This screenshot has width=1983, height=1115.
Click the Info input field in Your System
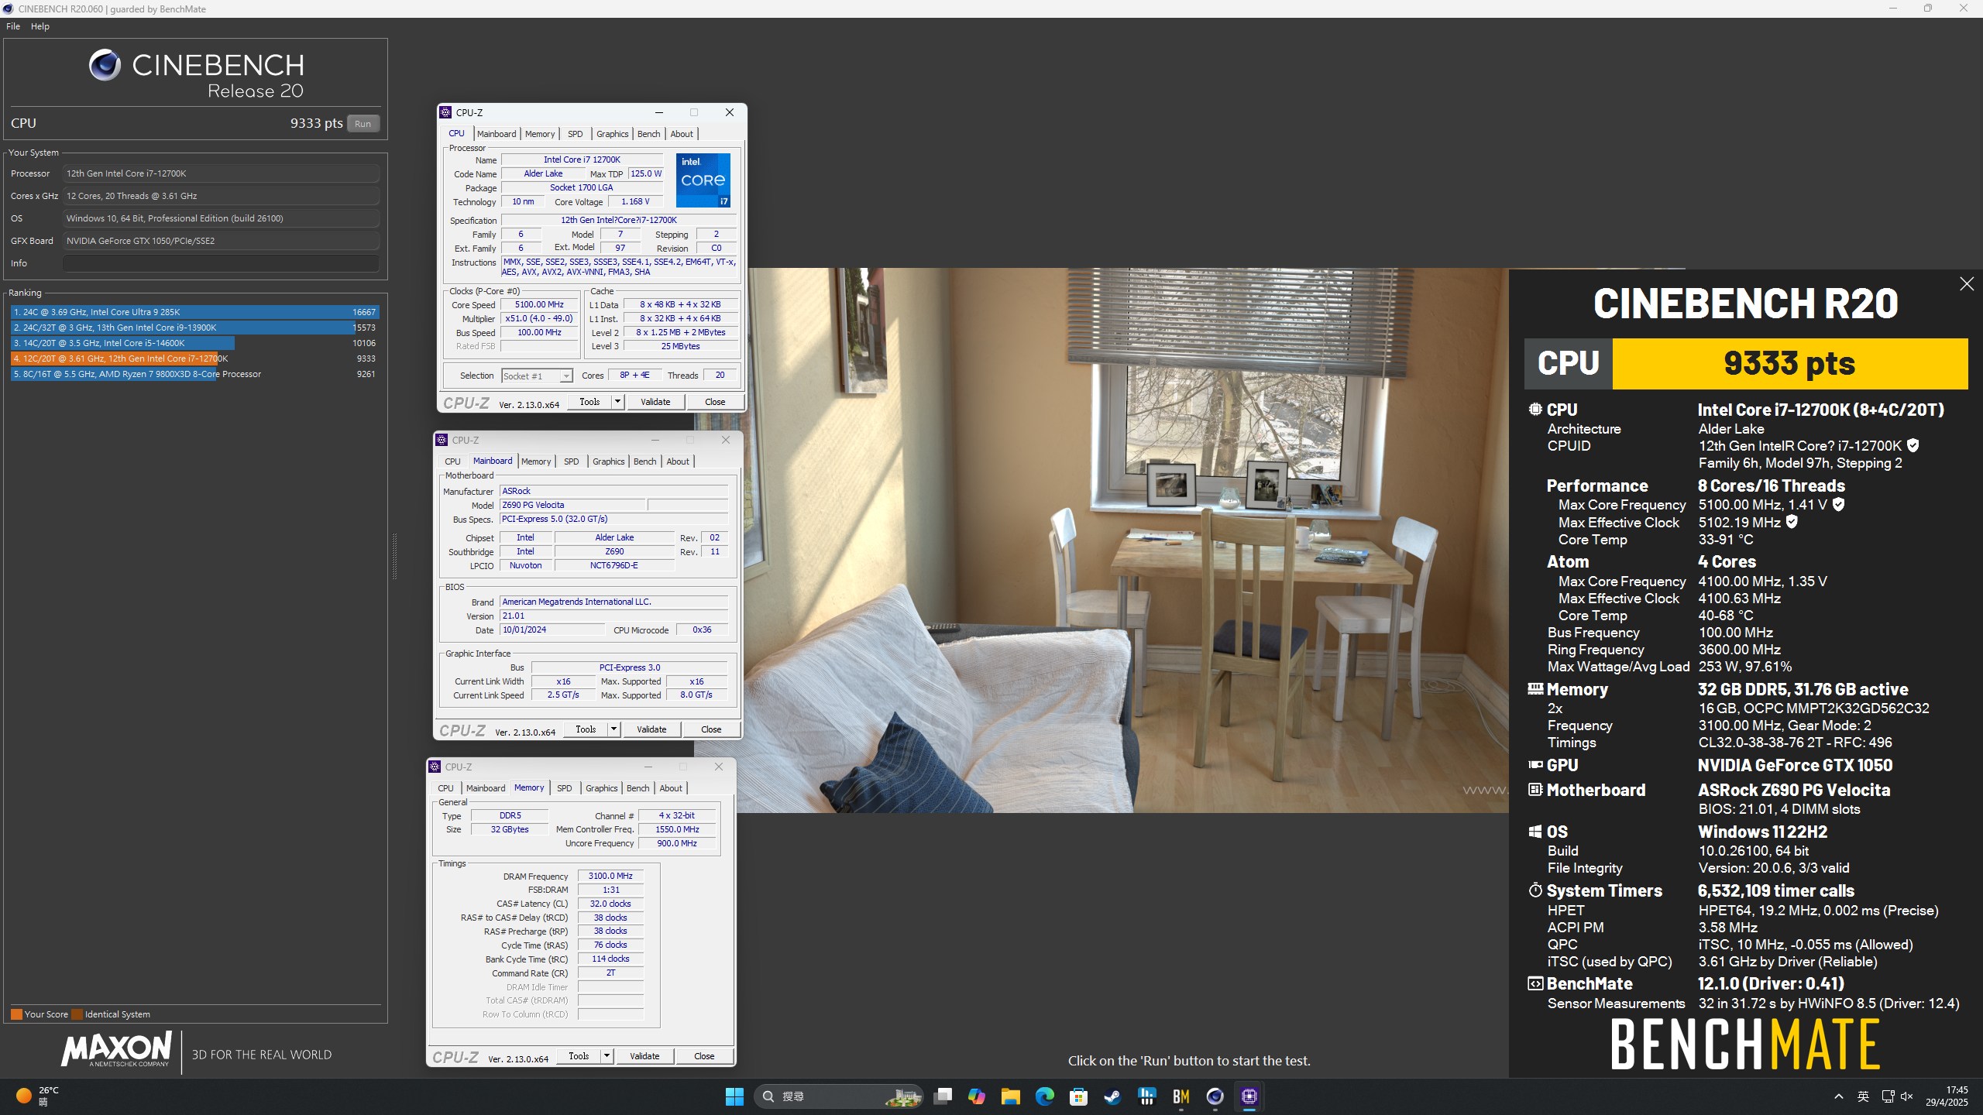pyautogui.click(x=221, y=263)
